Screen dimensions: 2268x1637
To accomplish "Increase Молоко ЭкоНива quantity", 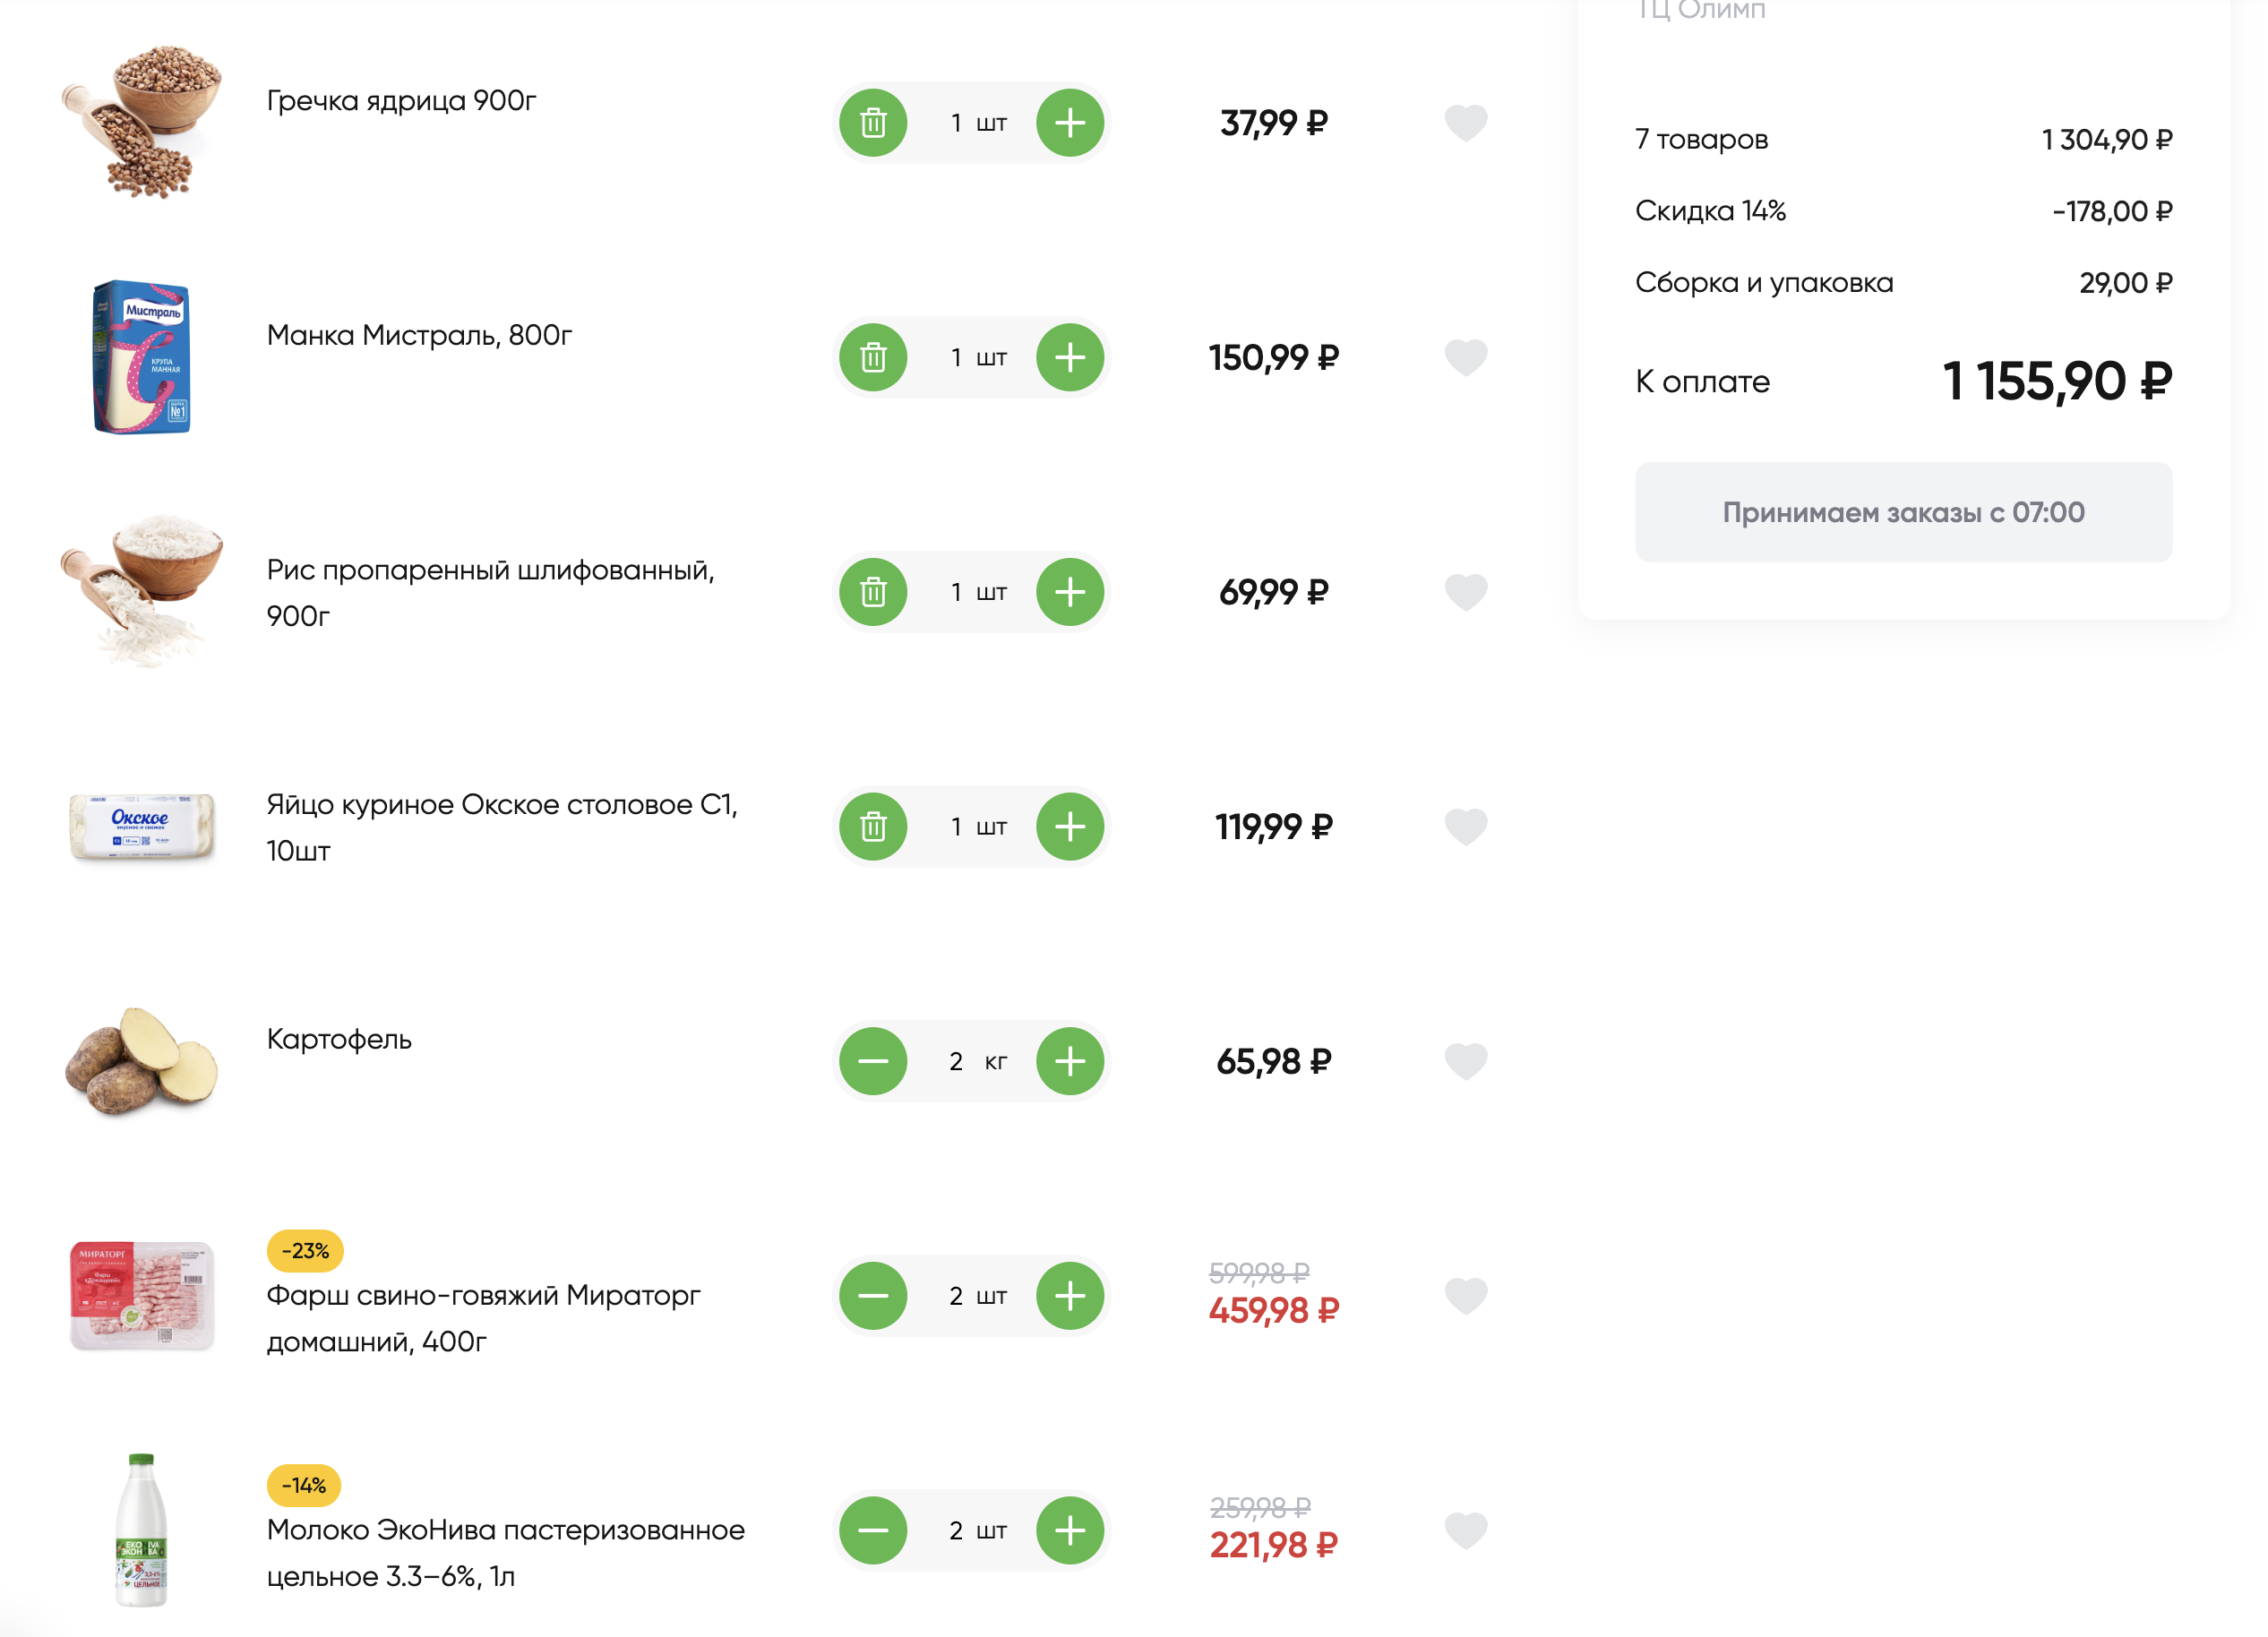I will [x=1070, y=1530].
